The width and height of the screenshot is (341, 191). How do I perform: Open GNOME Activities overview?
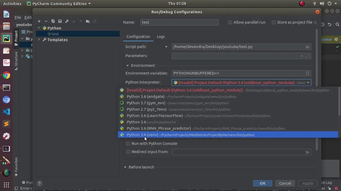(12, 3)
